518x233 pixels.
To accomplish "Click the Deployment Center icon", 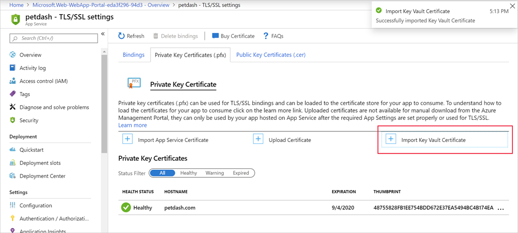I will [x=13, y=176].
